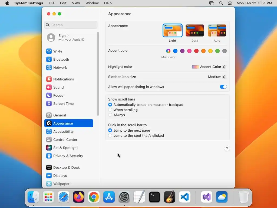277x208 pixels.
Task: Launch Safari from the Dock
Action: click(64, 197)
